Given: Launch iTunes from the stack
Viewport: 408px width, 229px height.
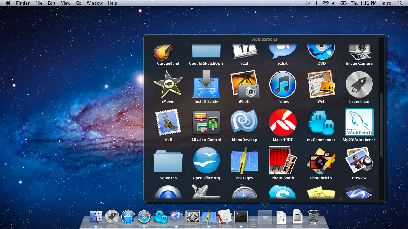Looking at the screenshot, I should 283,84.
